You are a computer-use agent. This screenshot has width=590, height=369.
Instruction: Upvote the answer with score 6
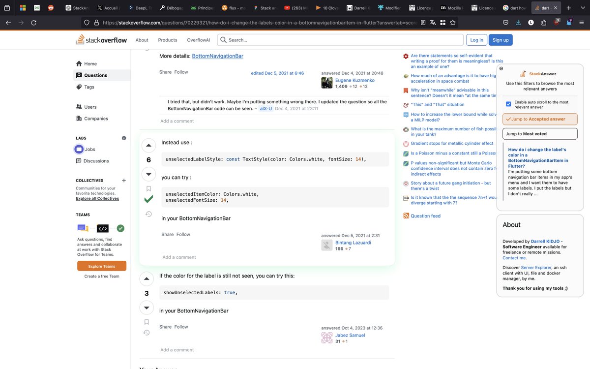pyautogui.click(x=148, y=146)
